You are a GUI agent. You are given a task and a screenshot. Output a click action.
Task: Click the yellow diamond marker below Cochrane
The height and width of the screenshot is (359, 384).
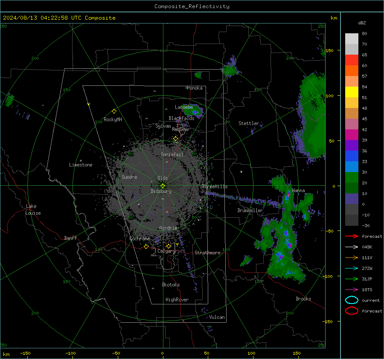click(x=146, y=246)
